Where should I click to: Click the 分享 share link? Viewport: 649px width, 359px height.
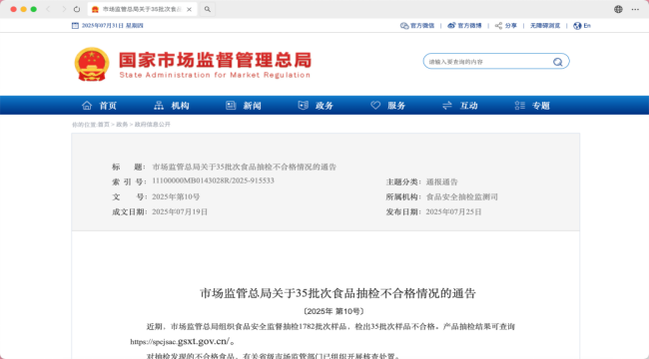point(511,26)
